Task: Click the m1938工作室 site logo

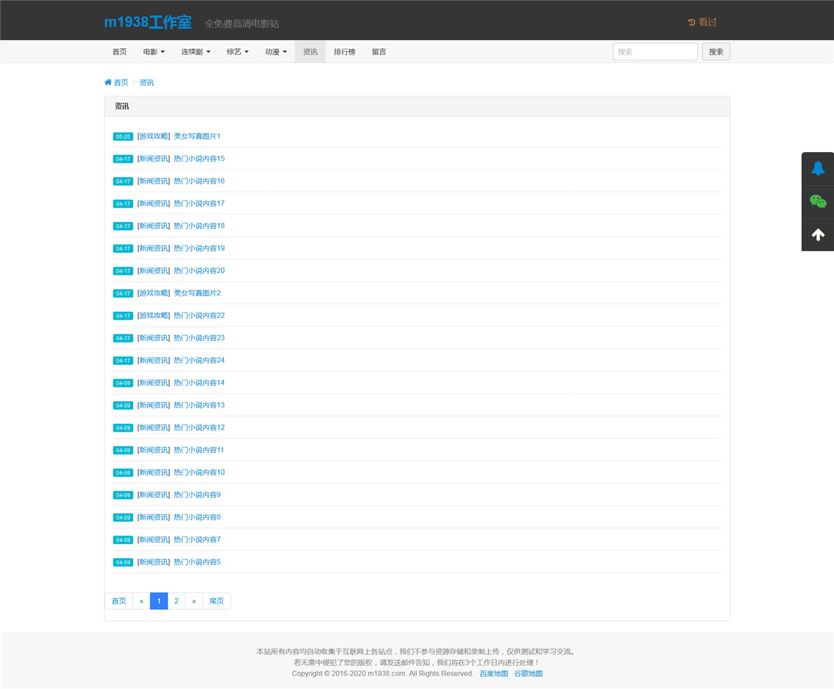Action: pos(147,22)
